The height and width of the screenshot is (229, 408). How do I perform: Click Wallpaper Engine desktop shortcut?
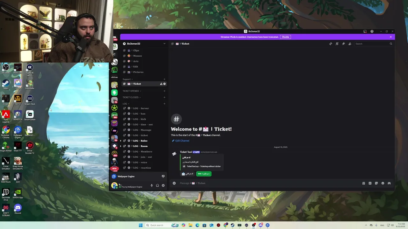pyautogui.click(x=18, y=132)
